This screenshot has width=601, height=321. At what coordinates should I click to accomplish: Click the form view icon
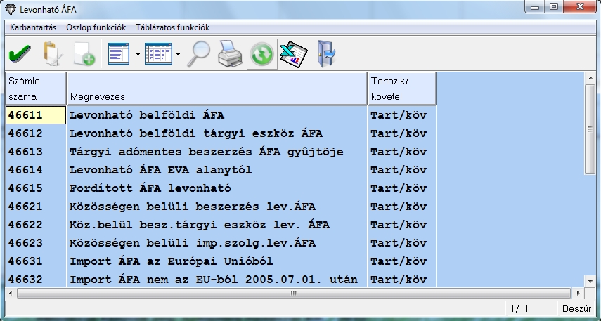[119, 54]
